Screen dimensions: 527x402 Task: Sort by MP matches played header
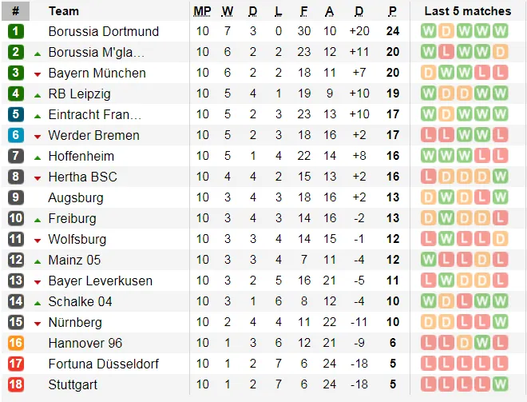[202, 11]
